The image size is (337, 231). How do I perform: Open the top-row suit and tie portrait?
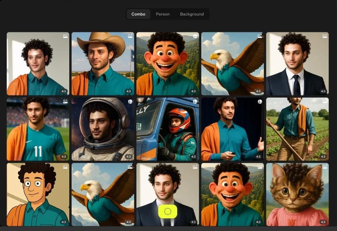click(x=298, y=63)
